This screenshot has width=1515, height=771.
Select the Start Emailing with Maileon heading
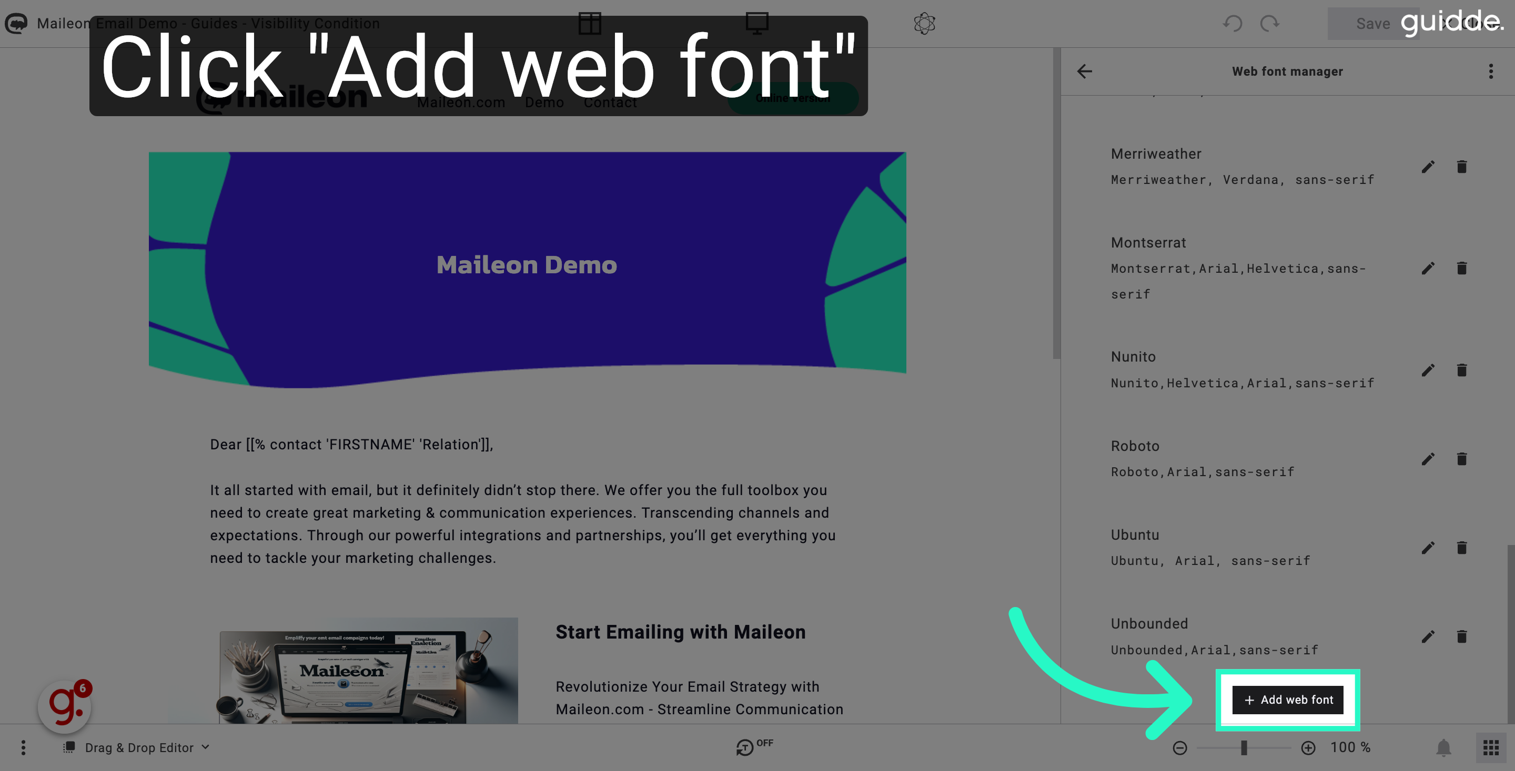[x=681, y=632]
